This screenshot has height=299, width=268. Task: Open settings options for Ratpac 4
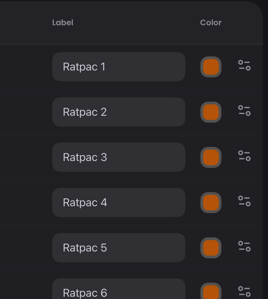click(244, 202)
